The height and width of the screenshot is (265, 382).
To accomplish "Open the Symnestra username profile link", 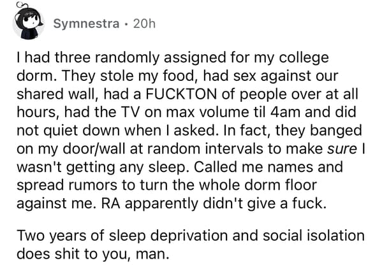I will [86, 24].
